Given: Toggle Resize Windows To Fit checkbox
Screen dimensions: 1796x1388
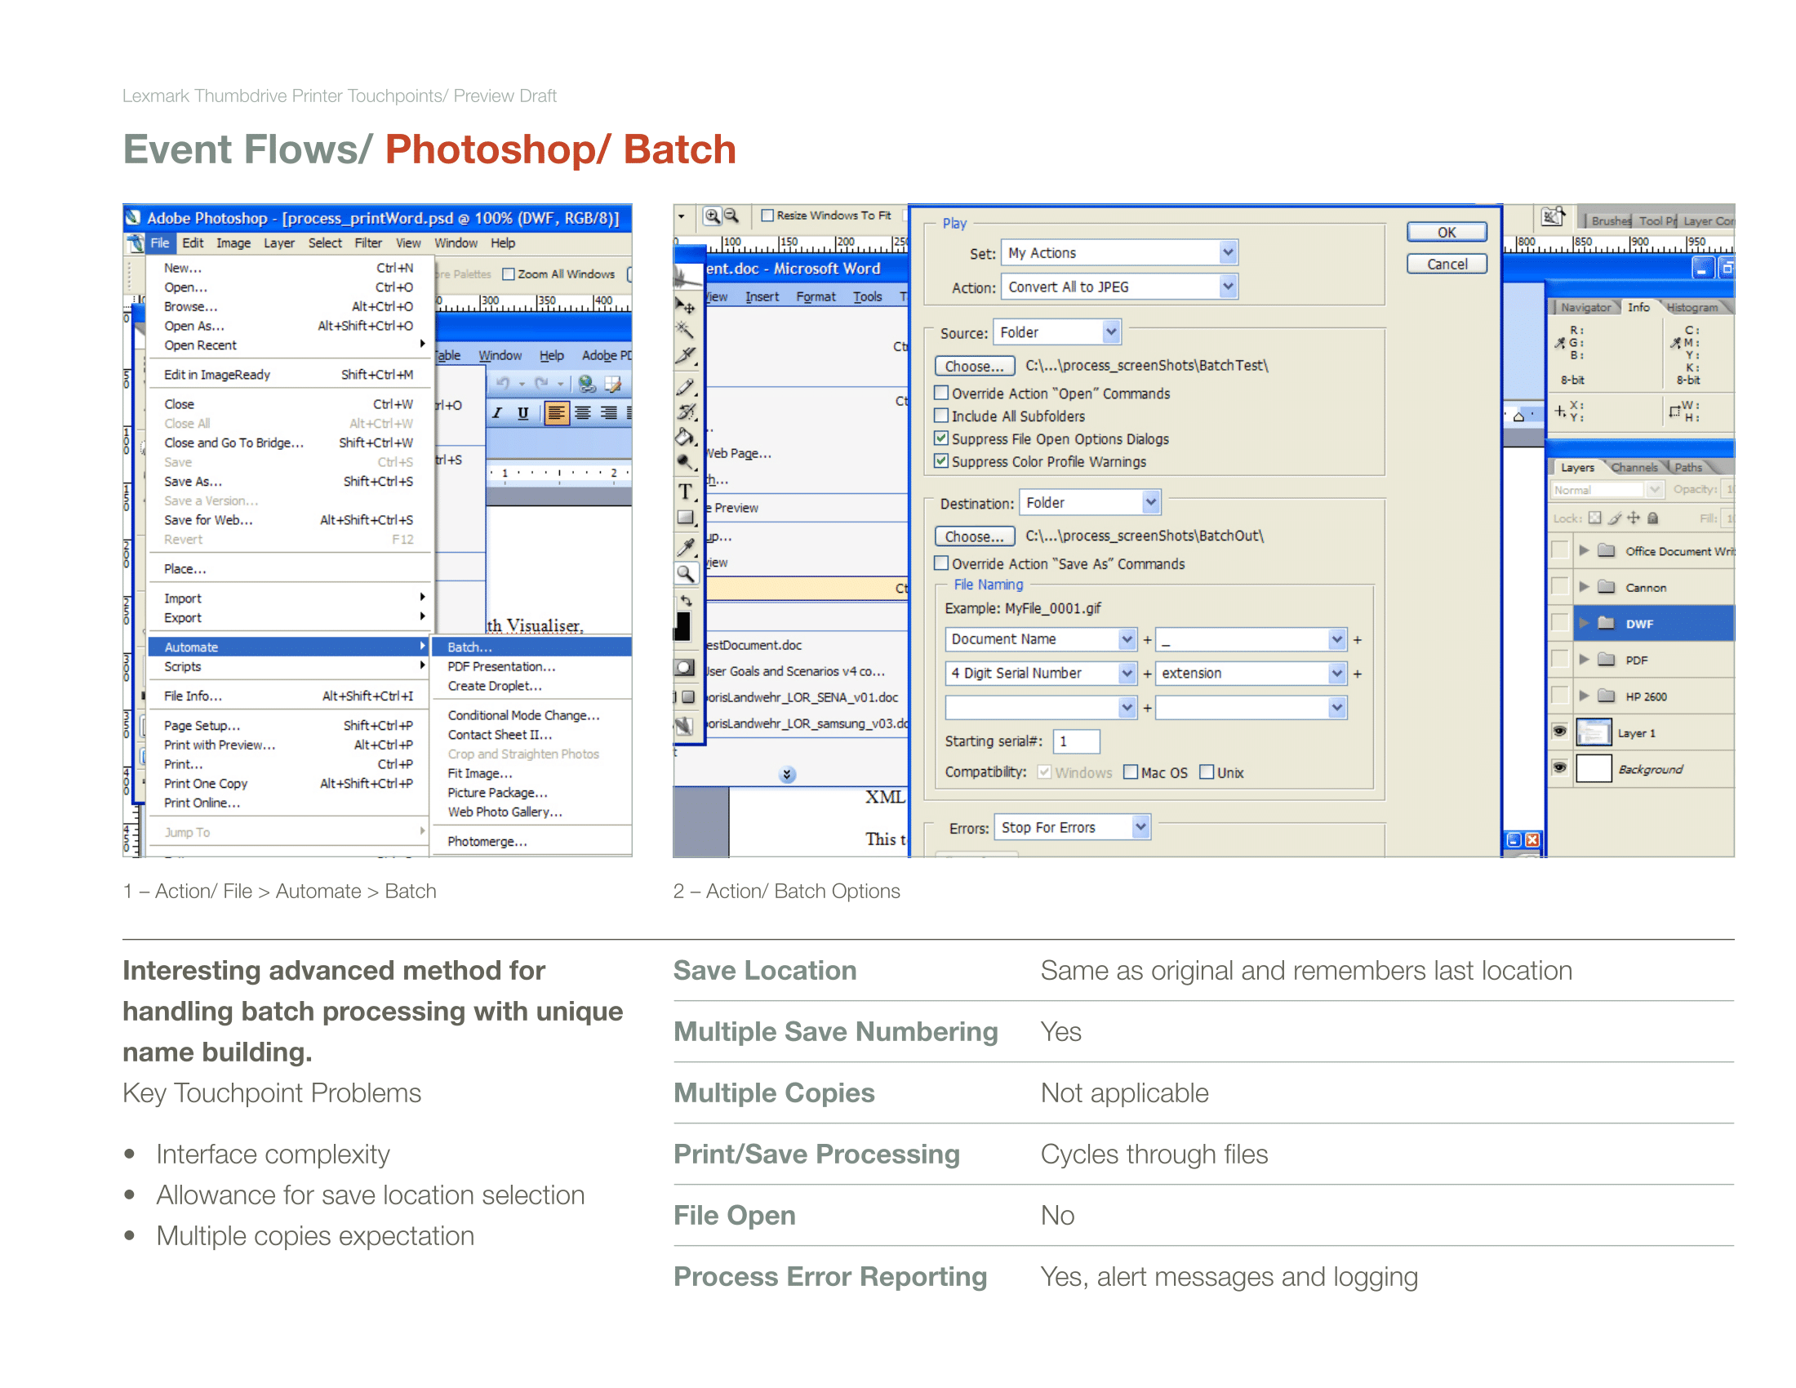Looking at the screenshot, I should click(x=767, y=216).
